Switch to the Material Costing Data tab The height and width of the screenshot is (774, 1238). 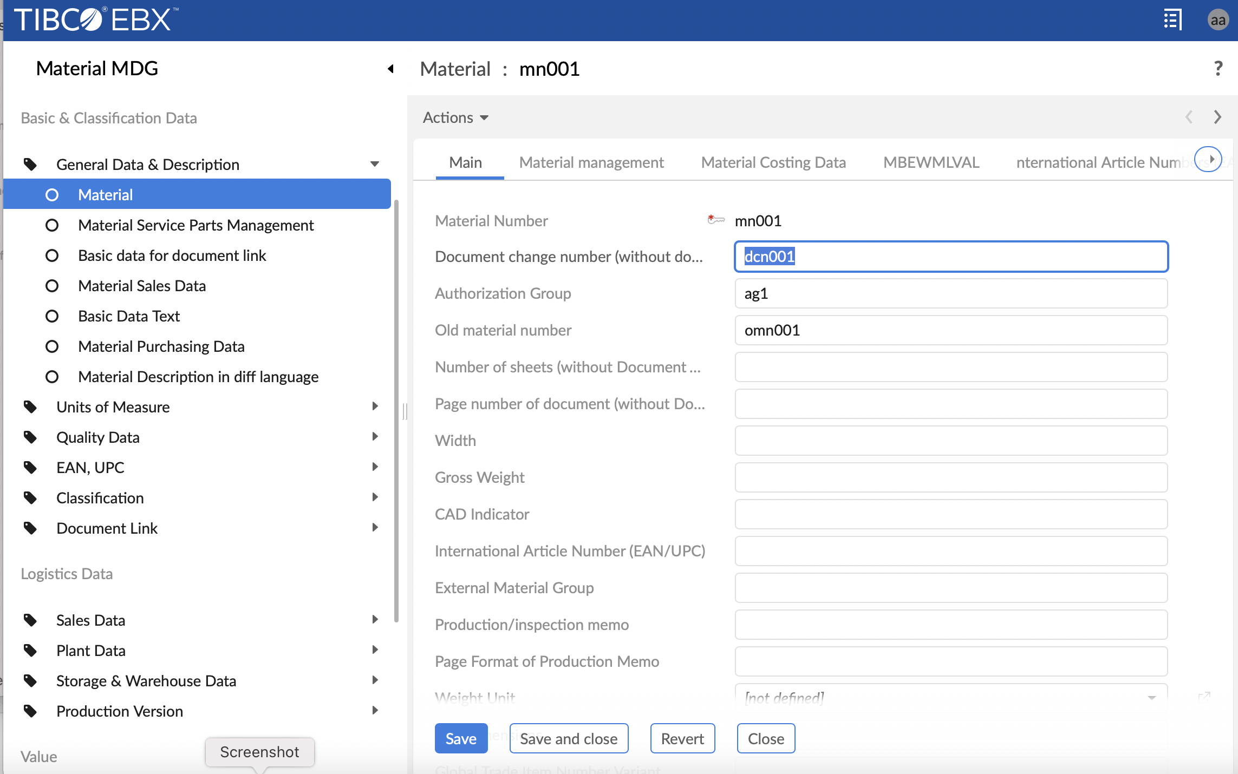pos(773,162)
